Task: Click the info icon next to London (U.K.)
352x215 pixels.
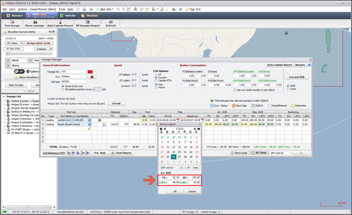Action: click(90, 120)
